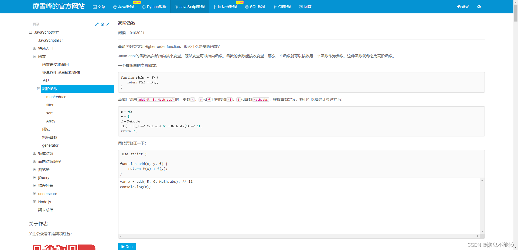
Task: Open the SQL教程 nav tab
Action: click(255, 7)
